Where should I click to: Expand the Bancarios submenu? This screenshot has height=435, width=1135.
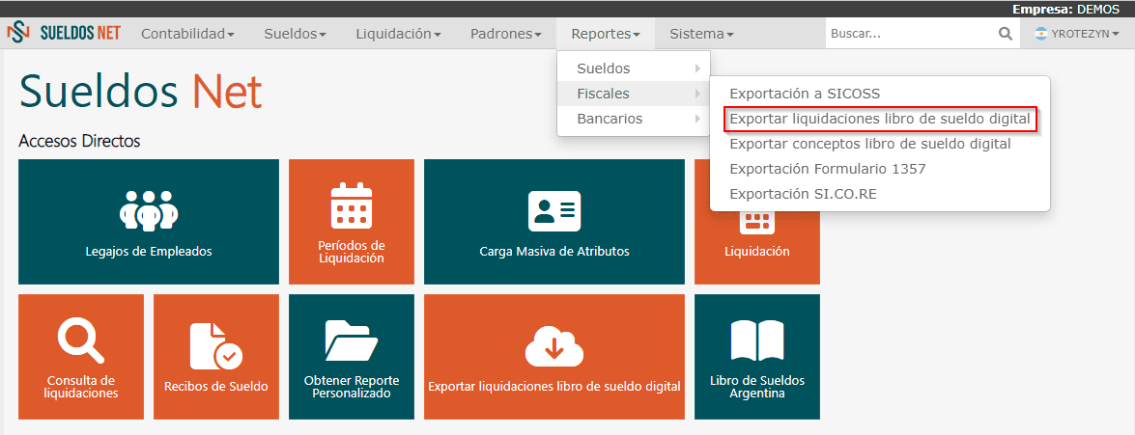tap(634, 119)
